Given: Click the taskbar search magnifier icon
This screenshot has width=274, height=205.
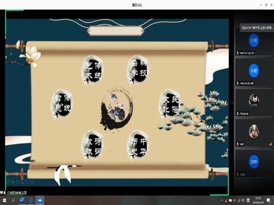Looking at the screenshot, I should click(13, 201).
